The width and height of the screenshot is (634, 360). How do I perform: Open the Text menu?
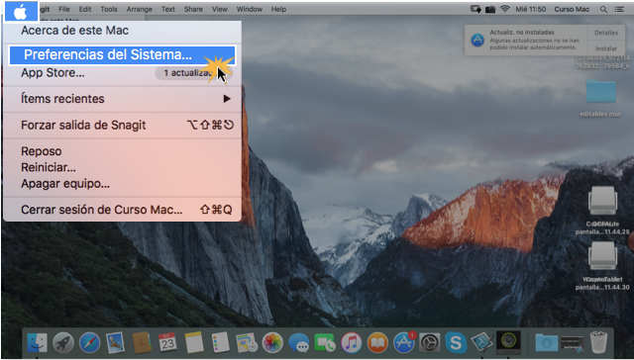tap(168, 9)
